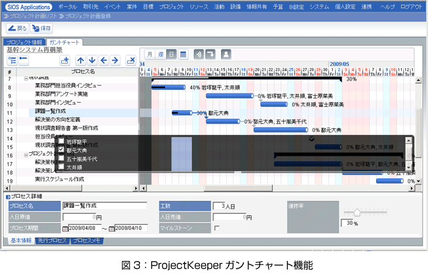Click the up arrow of the Gantt vertical scrollbar
Screen dimensions: 428x275
coord(418,80)
